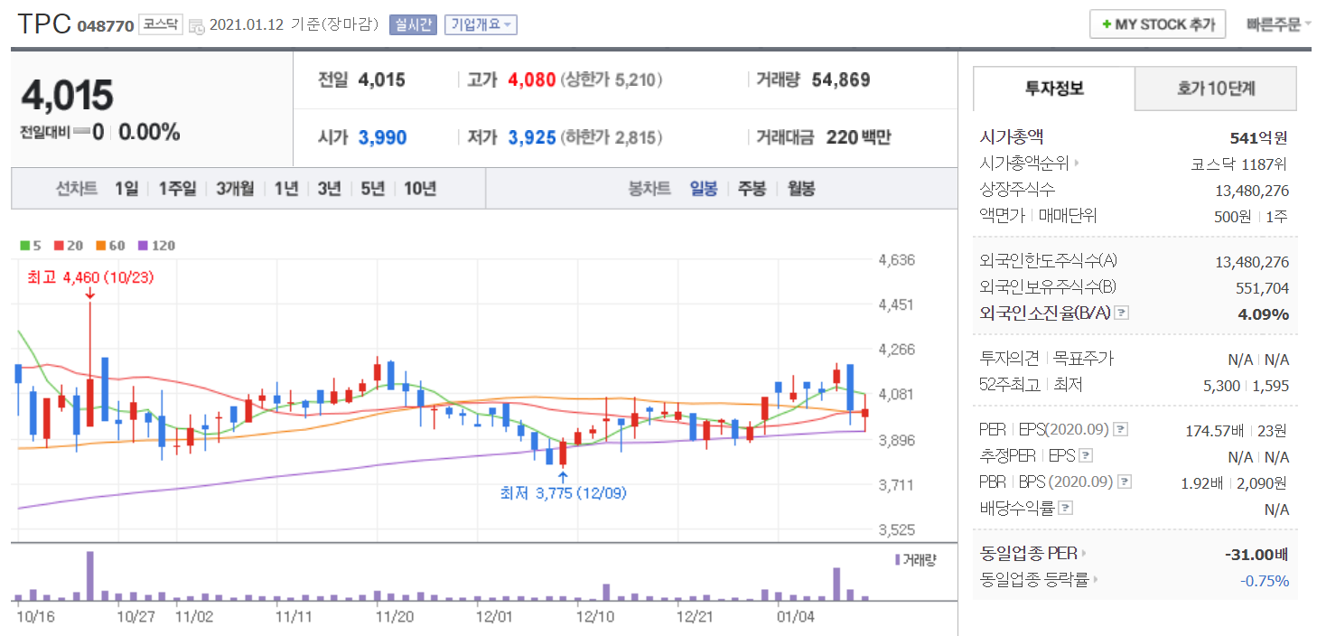Switch to the 투자정보 tab
Viewport: 1317px width, 636px height.
(x=1054, y=89)
